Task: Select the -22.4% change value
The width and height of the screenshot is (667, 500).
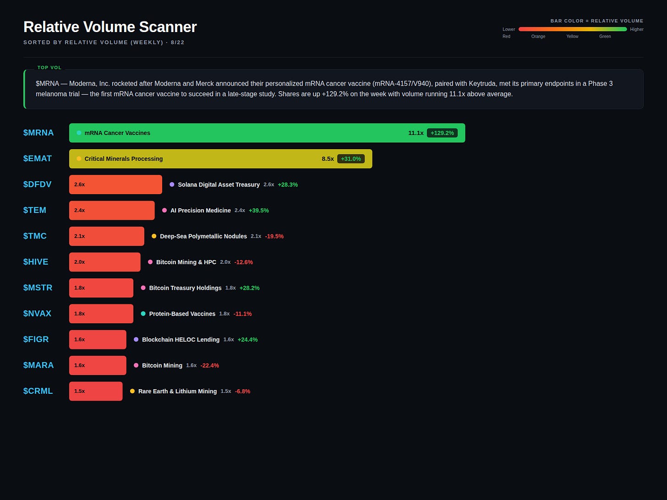Action: pyautogui.click(x=210, y=365)
